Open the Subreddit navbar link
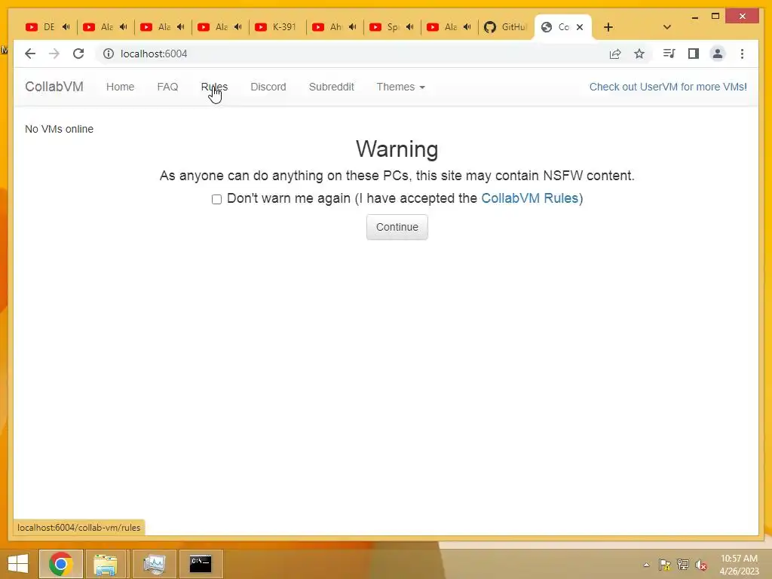Viewport: 772px width, 579px height. 332,87
